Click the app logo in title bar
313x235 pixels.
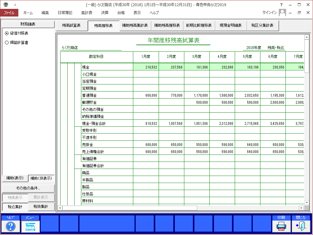[6, 5]
